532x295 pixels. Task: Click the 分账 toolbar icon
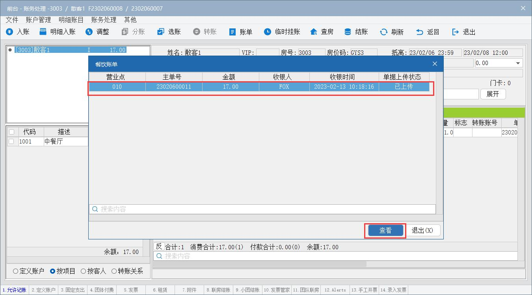coord(125,32)
